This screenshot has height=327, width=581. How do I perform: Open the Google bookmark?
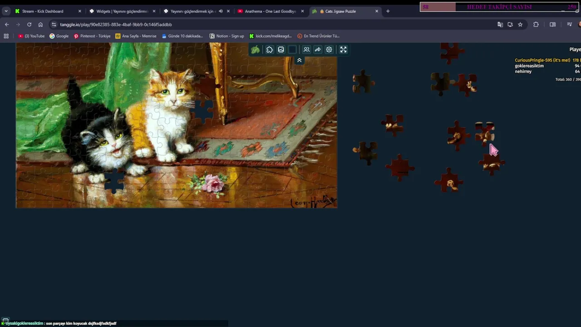coord(59,36)
